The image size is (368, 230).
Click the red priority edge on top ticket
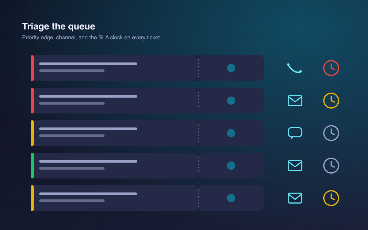(x=32, y=68)
